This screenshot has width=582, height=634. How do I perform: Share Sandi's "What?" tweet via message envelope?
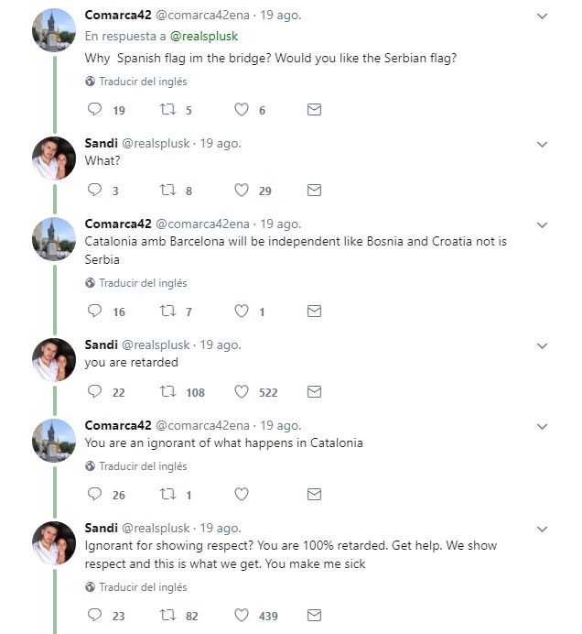tap(314, 191)
